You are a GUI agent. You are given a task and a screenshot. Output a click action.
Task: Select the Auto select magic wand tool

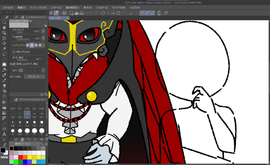pos(4,48)
